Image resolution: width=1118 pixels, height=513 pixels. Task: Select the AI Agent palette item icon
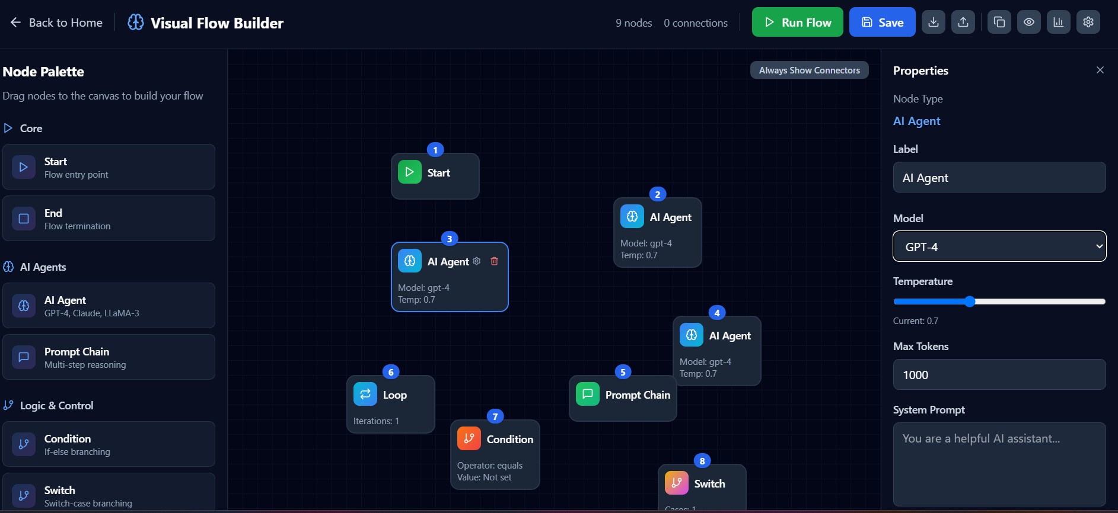pyautogui.click(x=24, y=306)
